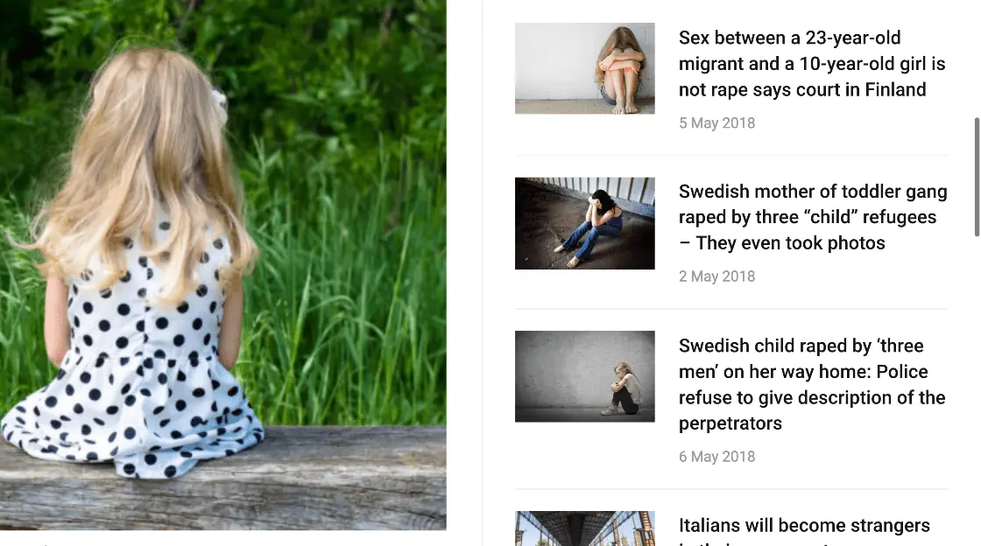Open the Italians will become strangers thumbnail
This screenshot has height=546, width=981.
point(584,528)
